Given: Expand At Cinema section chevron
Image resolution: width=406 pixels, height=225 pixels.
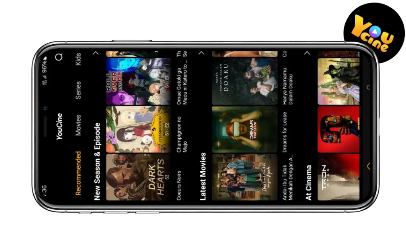Looking at the screenshot, I should (x=307, y=53).
